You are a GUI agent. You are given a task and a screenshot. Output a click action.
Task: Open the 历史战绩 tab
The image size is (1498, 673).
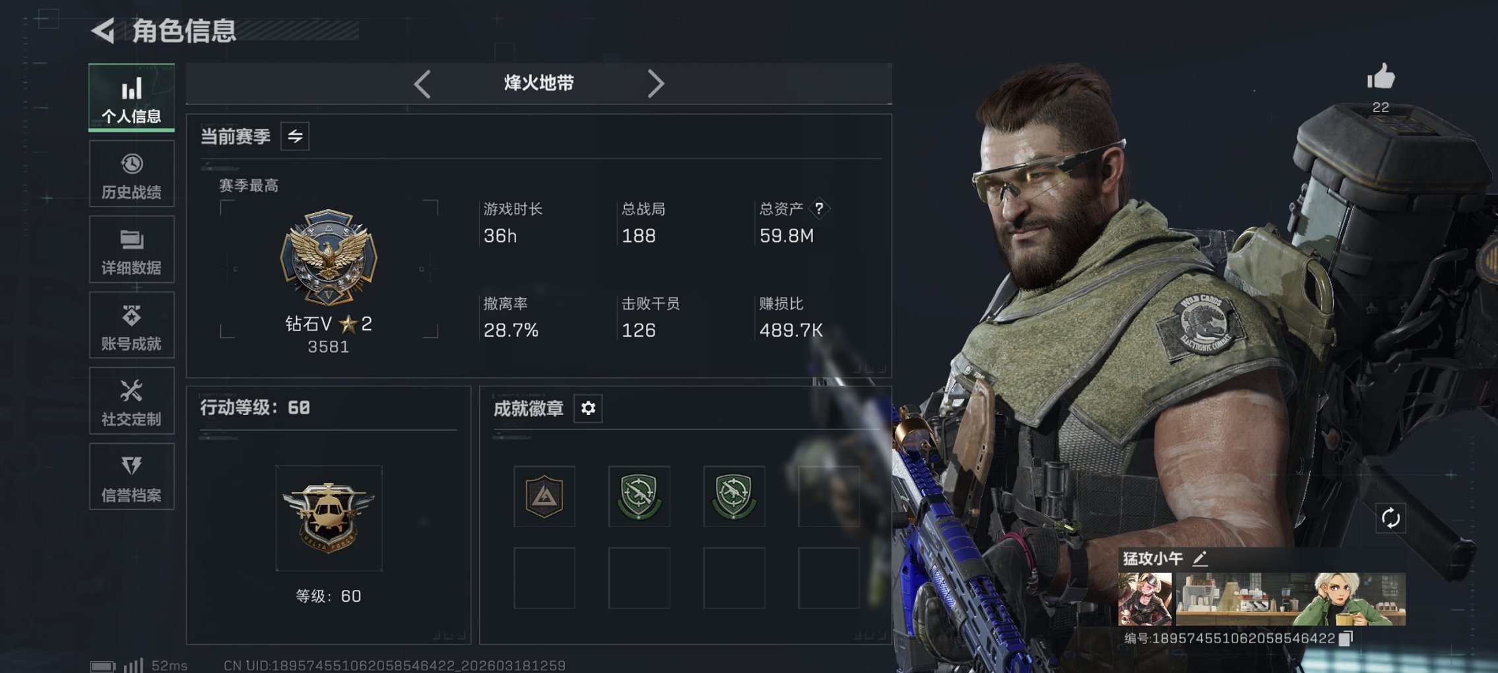pos(132,174)
